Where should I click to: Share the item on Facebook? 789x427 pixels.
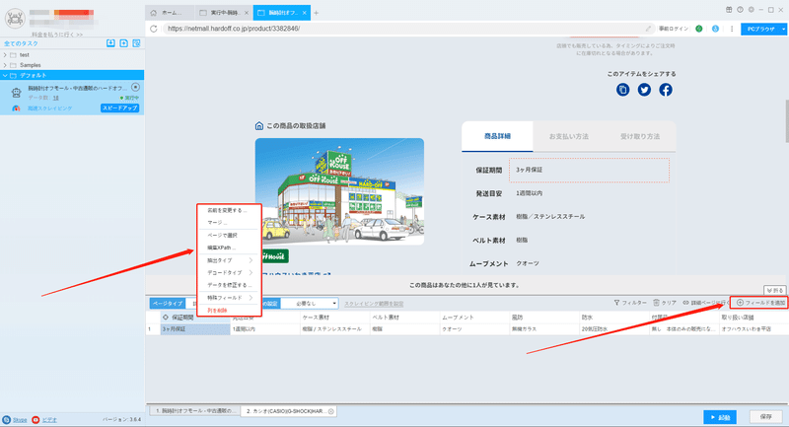click(666, 90)
